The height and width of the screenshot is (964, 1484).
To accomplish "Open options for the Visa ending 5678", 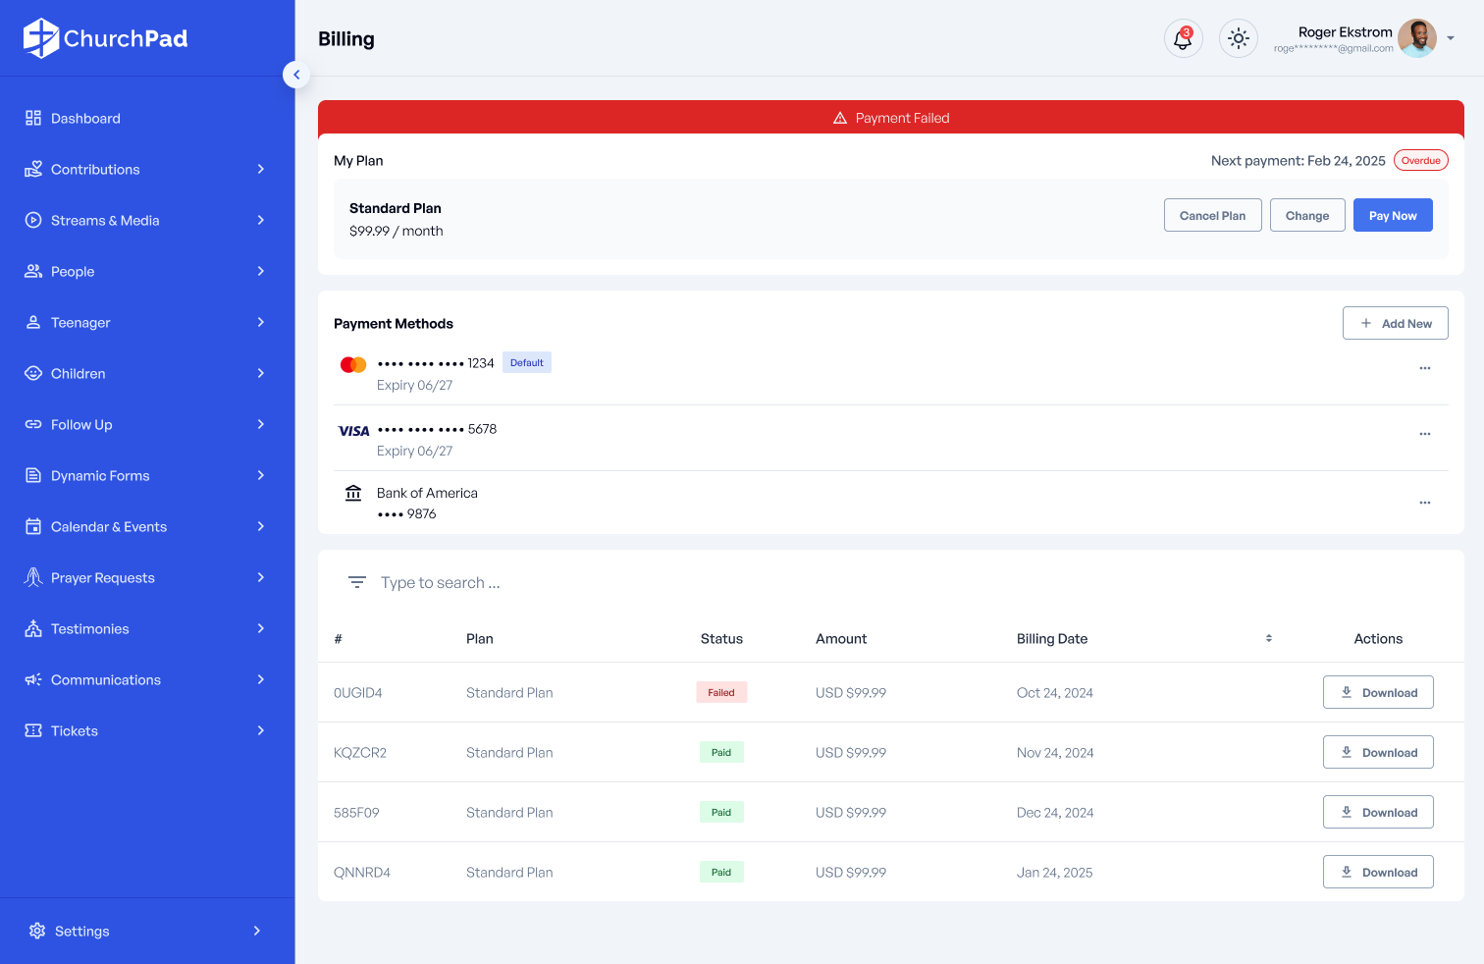I will [x=1424, y=434].
